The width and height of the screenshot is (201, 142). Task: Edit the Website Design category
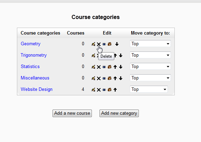point(93,90)
